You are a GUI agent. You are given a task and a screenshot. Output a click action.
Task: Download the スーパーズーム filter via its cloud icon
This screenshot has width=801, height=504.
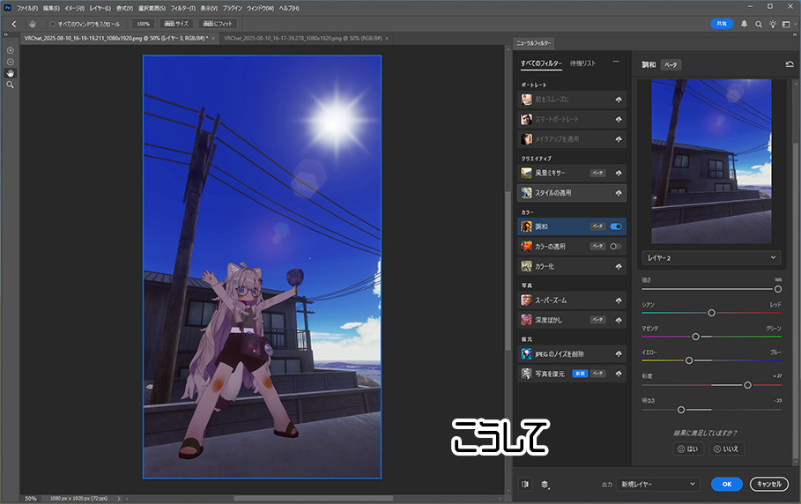tap(618, 300)
